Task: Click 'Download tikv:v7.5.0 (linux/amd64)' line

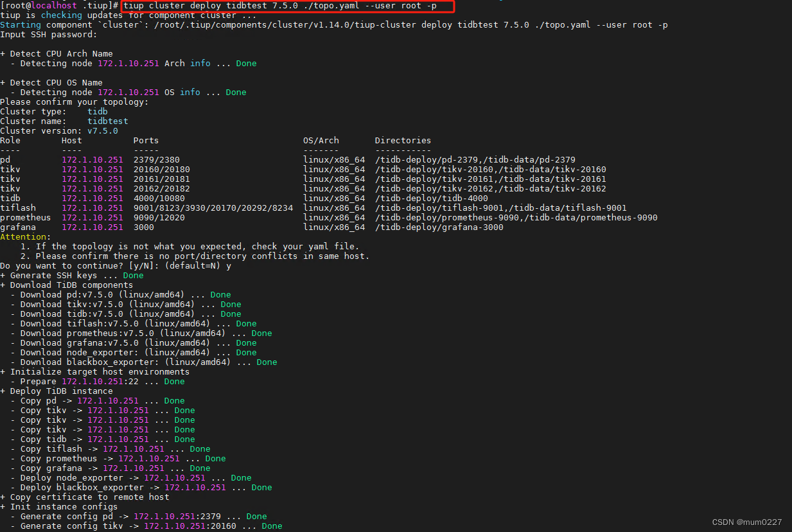Action: [x=126, y=305]
